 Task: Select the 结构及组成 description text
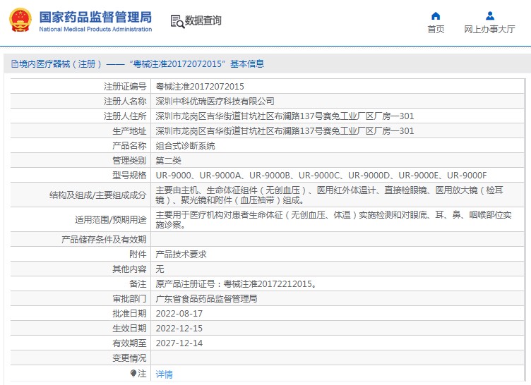[329, 195]
